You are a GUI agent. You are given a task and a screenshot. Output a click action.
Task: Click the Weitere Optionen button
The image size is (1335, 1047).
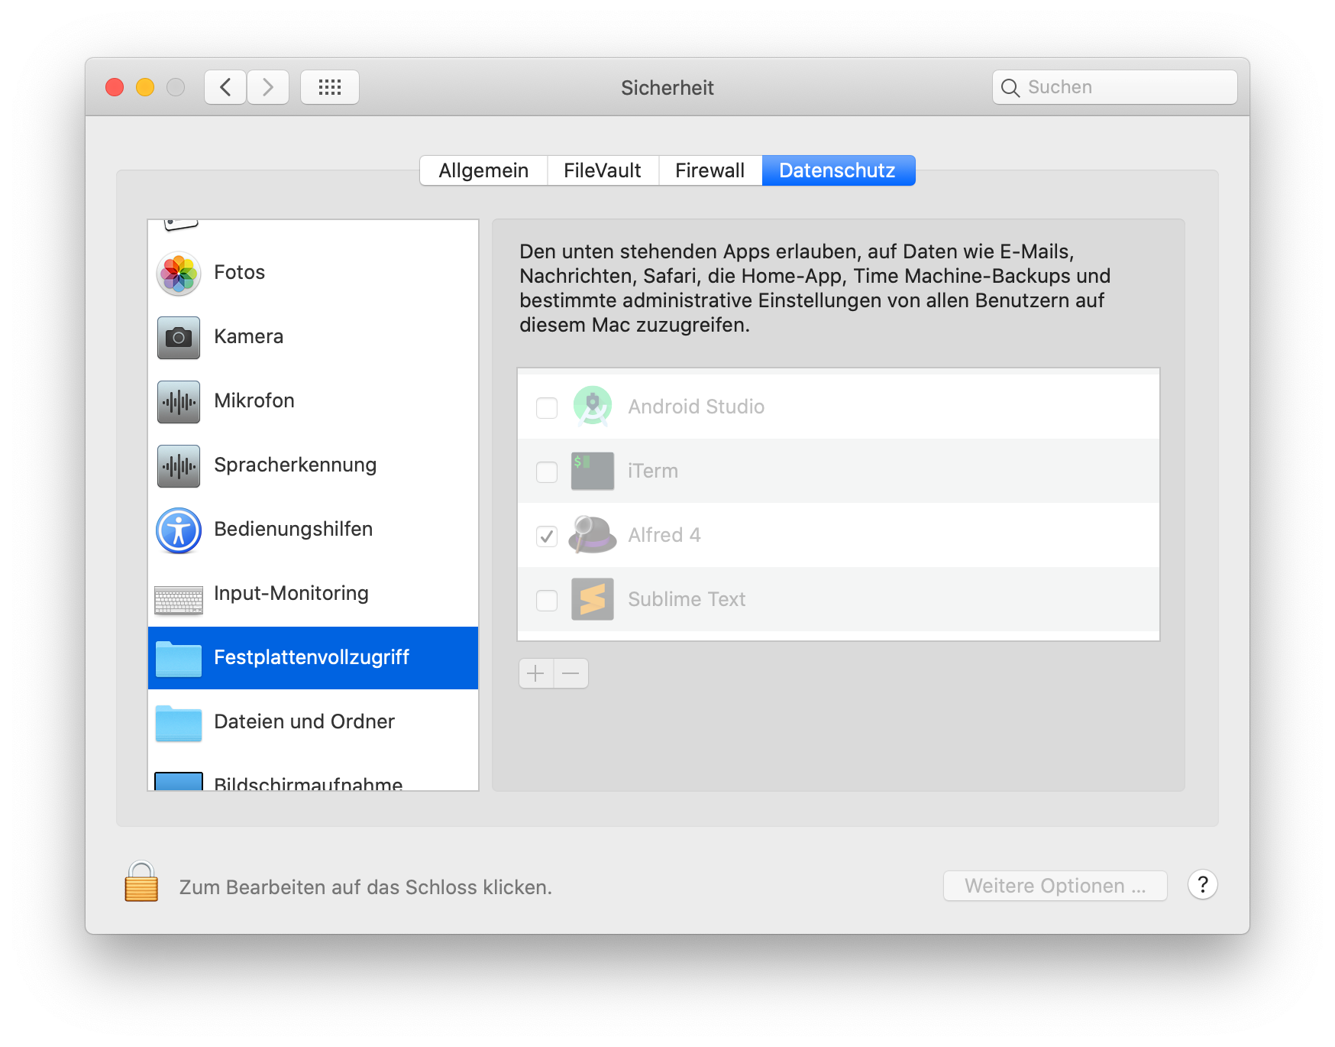click(1055, 886)
